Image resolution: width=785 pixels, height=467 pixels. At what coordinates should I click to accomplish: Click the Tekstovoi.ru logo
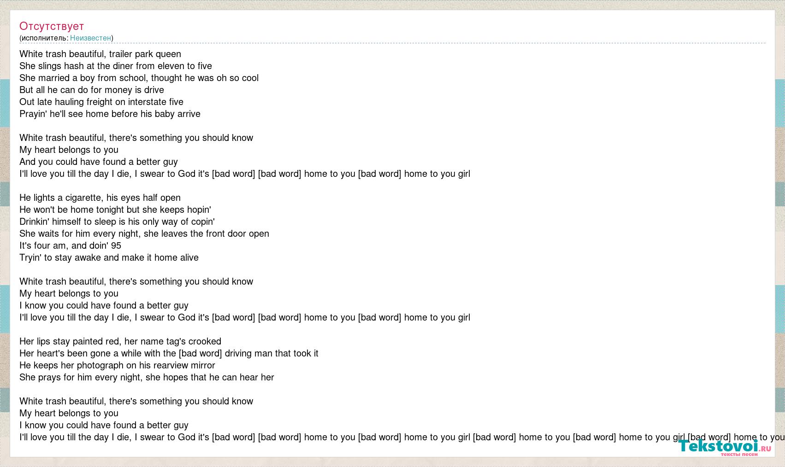pos(724,447)
